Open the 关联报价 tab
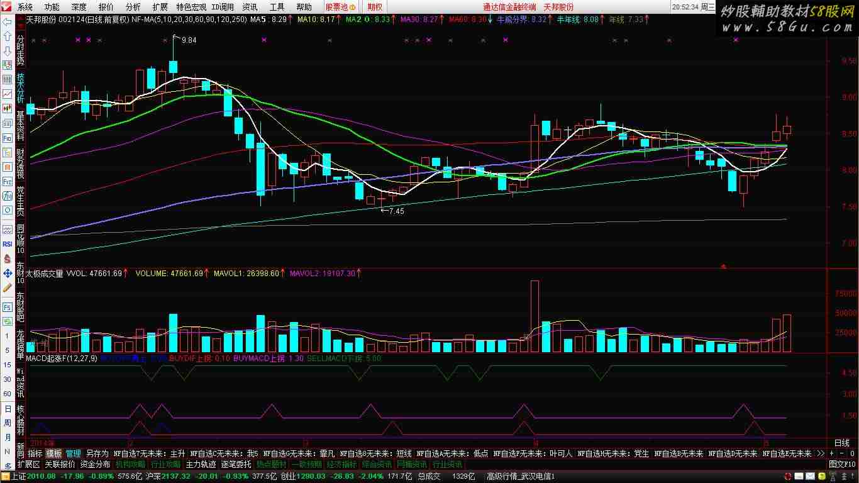 pos(60,464)
